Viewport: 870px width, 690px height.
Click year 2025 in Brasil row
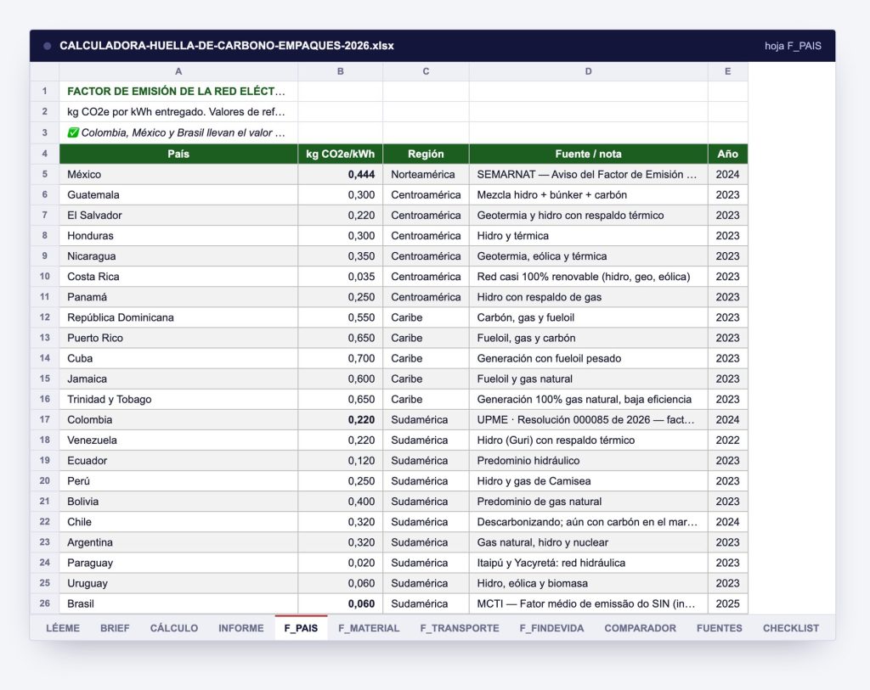tap(727, 603)
